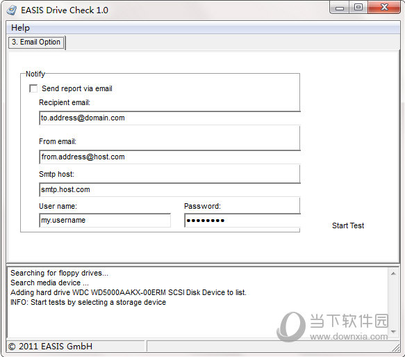This screenshot has width=405, height=357.
Task: Click the Smtp host input field
Action: [x=170, y=189]
